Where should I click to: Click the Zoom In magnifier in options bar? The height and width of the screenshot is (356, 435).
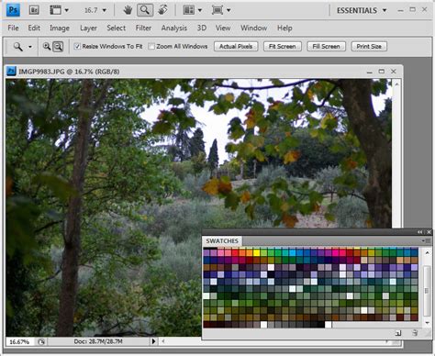47,47
